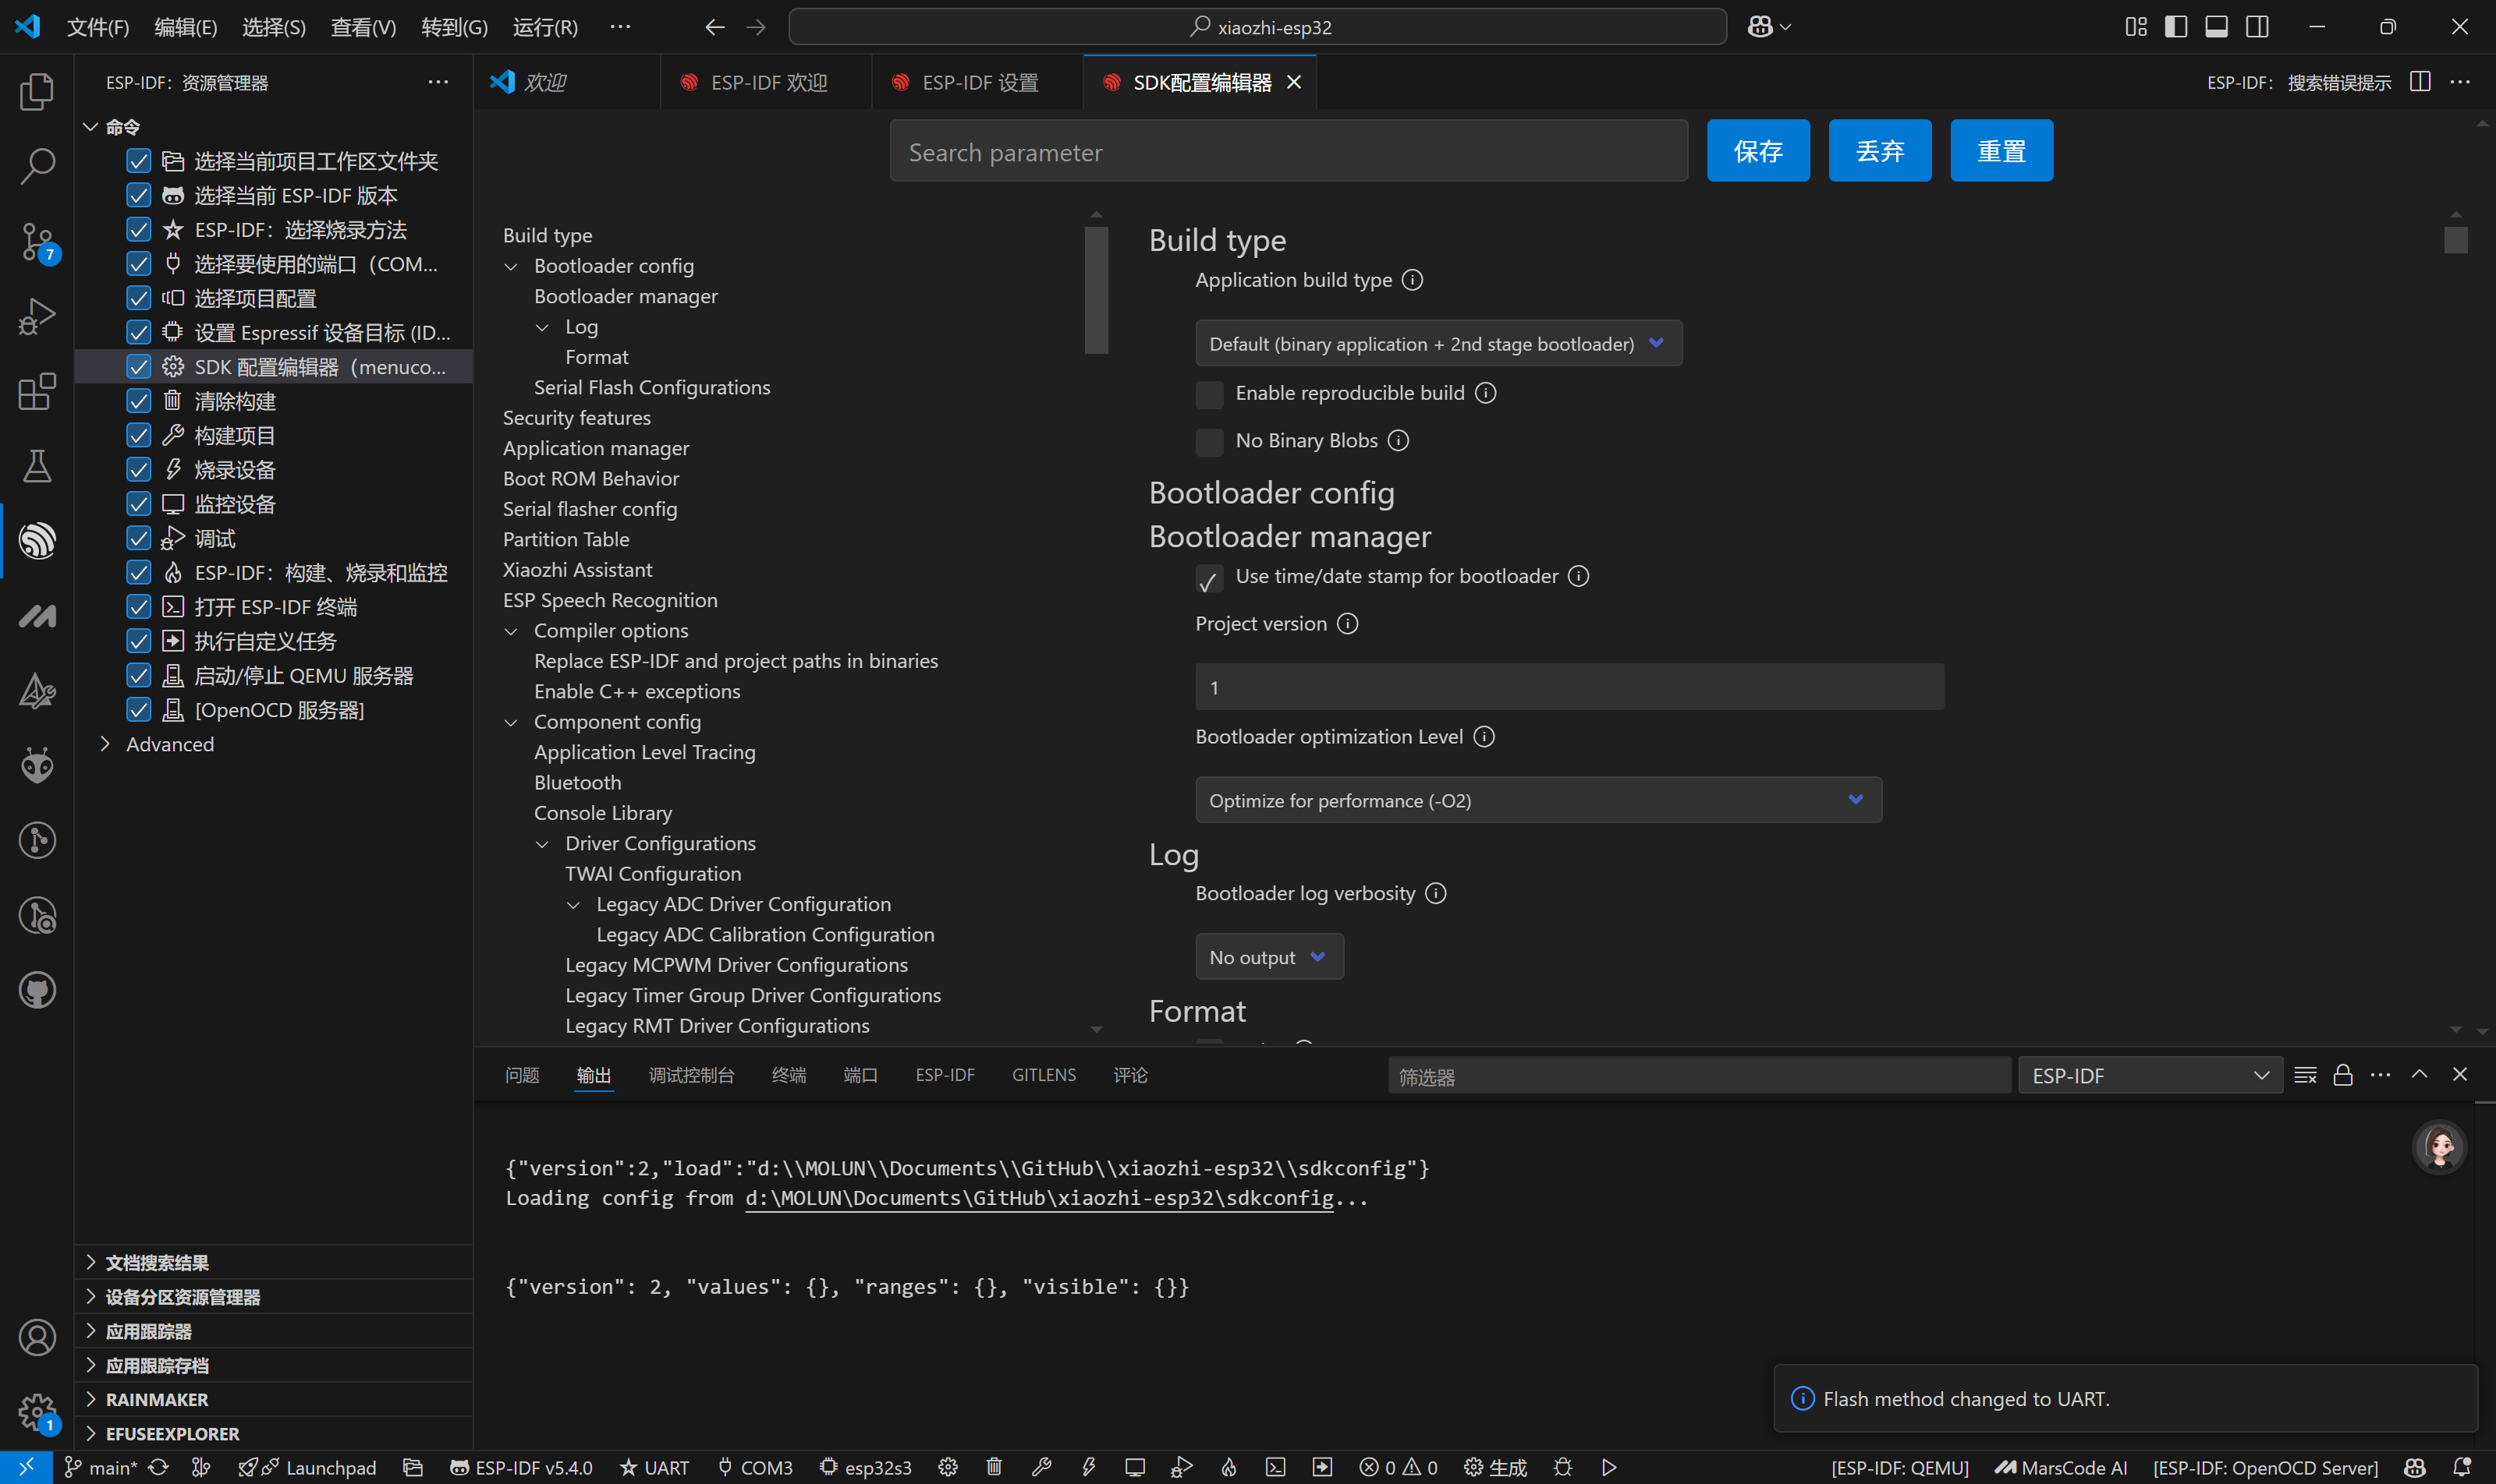Open Bootloader optimization Level dropdown
The height and width of the screenshot is (1484, 2496).
[1537, 800]
